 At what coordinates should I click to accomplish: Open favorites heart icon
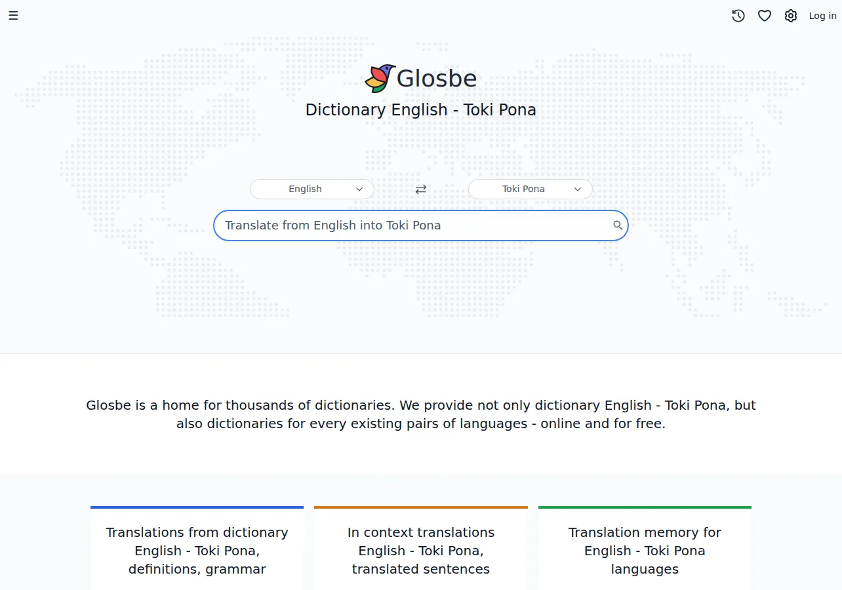765,16
